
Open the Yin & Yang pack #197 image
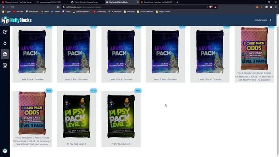32,113
